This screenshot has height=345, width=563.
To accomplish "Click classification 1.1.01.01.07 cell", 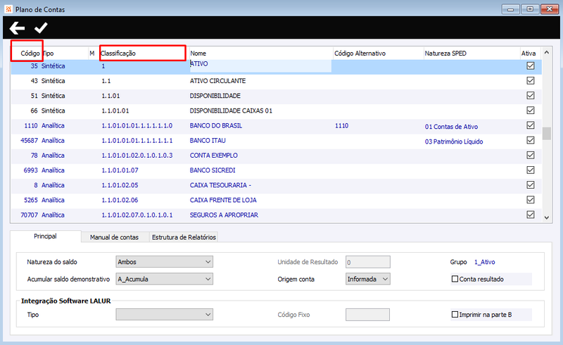I will pyautogui.click(x=120, y=170).
